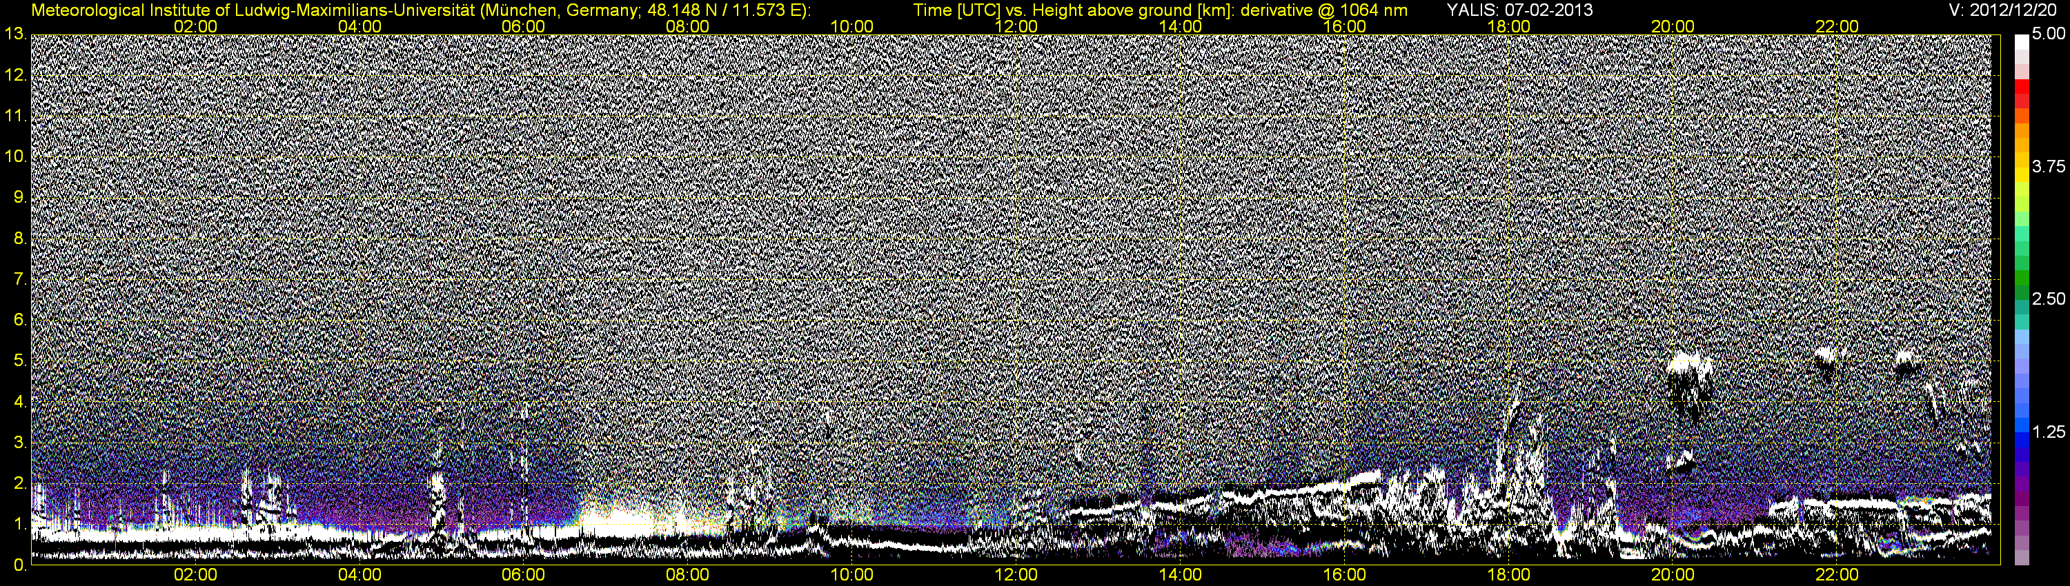Pick the dark green colorbar segment beside 2.50
Image resolution: width=2070 pixels, height=586 pixels.
tap(2022, 293)
